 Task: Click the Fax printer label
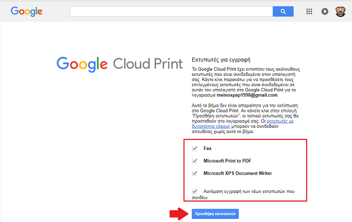pyautogui.click(x=207, y=148)
